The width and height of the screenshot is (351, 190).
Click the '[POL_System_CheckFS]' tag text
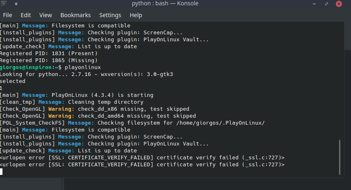(x=32, y=123)
